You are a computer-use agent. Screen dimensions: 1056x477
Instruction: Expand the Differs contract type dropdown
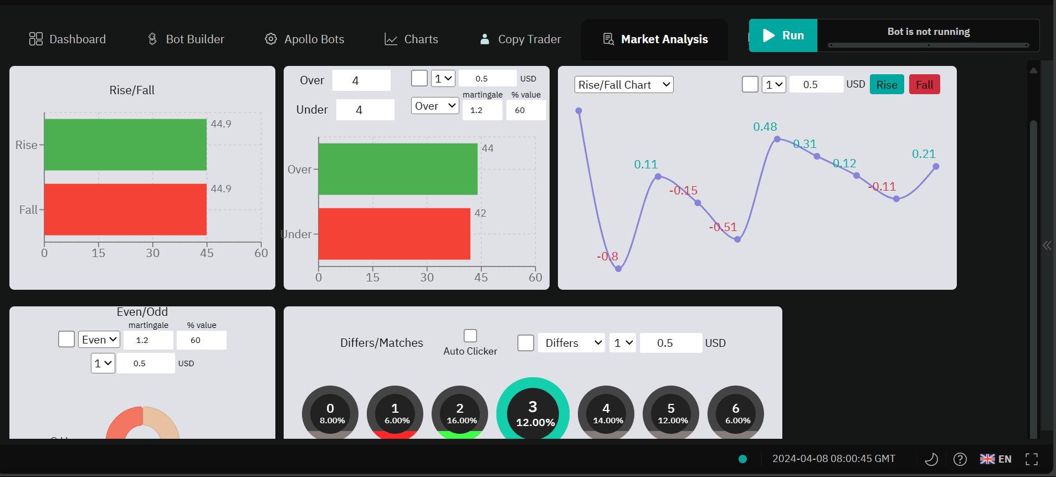click(x=573, y=343)
